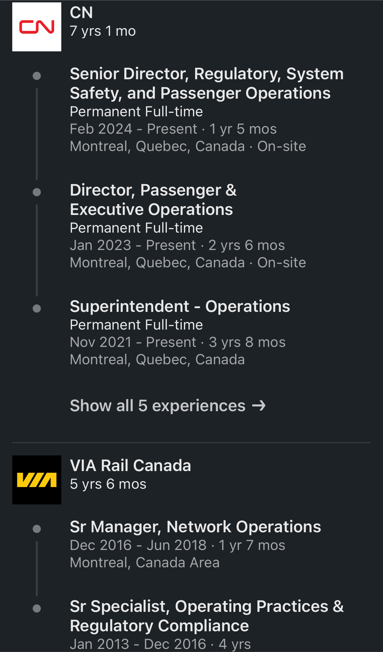
Task: Click the timeline dot beside Sr Manager role
Action: [37, 529]
